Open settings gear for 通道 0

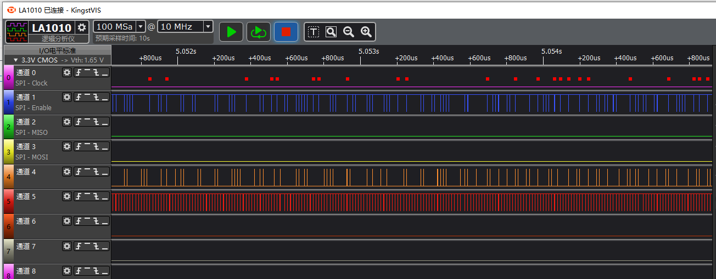(67, 72)
